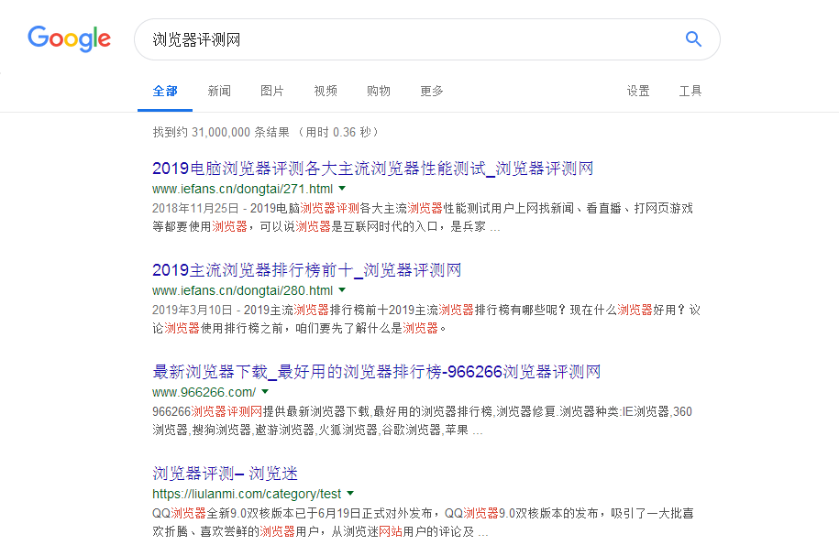The height and width of the screenshot is (556, 839).
Task: Expand the 更多 menu
Action: [432, 92]
